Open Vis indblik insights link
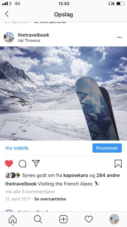This screenshot has height=227, width=127. click(x=17, y=148)
